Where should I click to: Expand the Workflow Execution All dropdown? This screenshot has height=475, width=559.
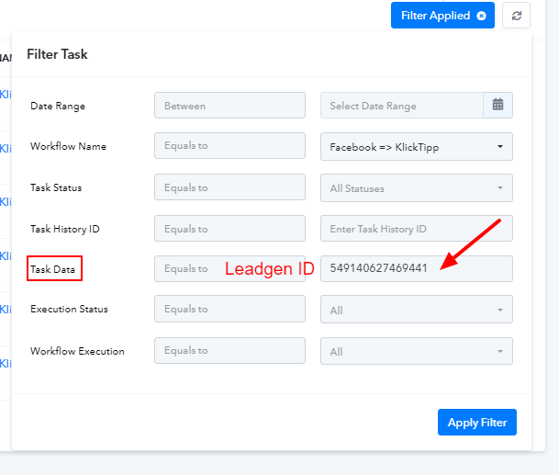click(417, 351)
